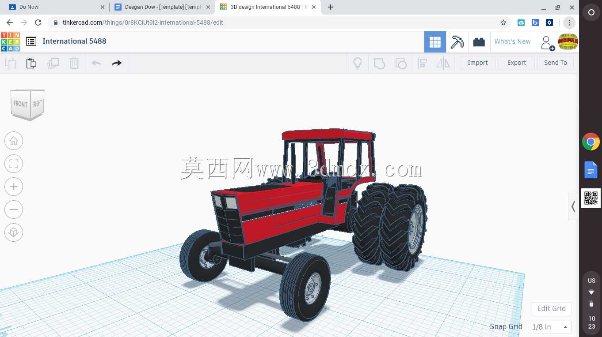The width and height of the screenshot is (602, 337).
Task: Switch to the Deegan Dow Template tab
Action: pos(162,7)
